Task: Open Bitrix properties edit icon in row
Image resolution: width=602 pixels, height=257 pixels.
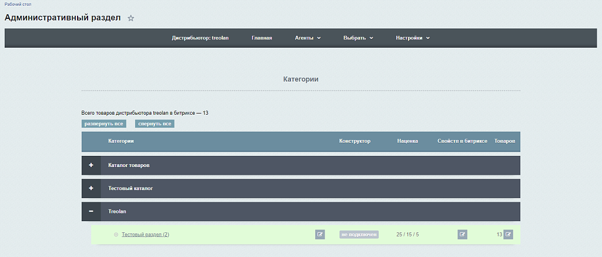Action: tap(462, 235)
